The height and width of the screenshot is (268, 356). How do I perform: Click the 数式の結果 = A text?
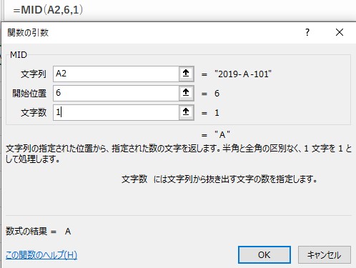38,232
